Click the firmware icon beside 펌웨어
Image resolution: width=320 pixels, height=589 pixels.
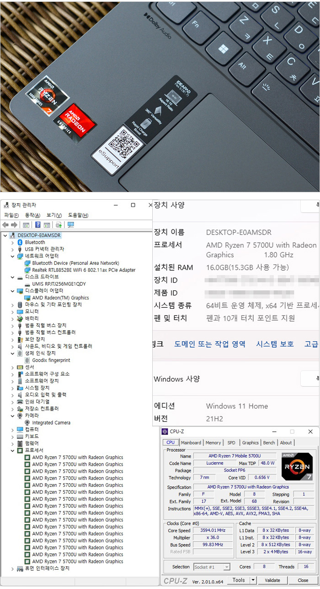point(20,443)
